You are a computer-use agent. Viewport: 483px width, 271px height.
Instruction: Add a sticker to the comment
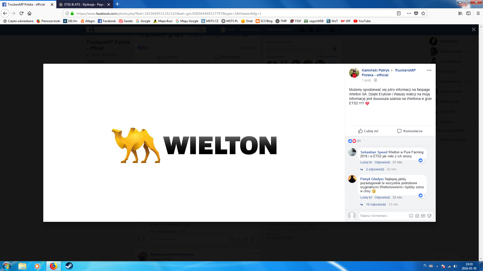(x=429, y=216)
